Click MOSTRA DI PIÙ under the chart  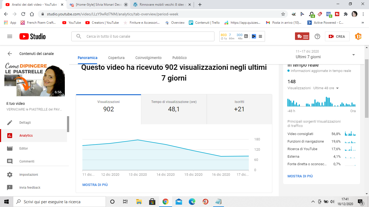[x=95, y=185]
